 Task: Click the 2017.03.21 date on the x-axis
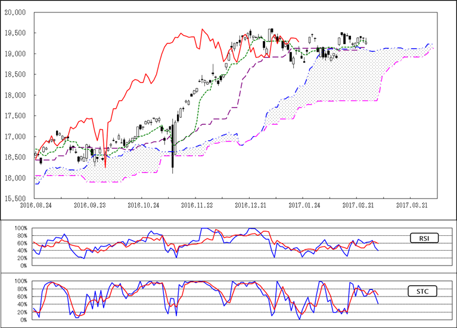(x=412, y=204)
